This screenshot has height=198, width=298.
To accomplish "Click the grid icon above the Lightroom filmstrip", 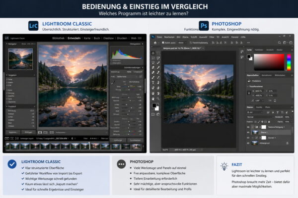I will tap(17, 139).
